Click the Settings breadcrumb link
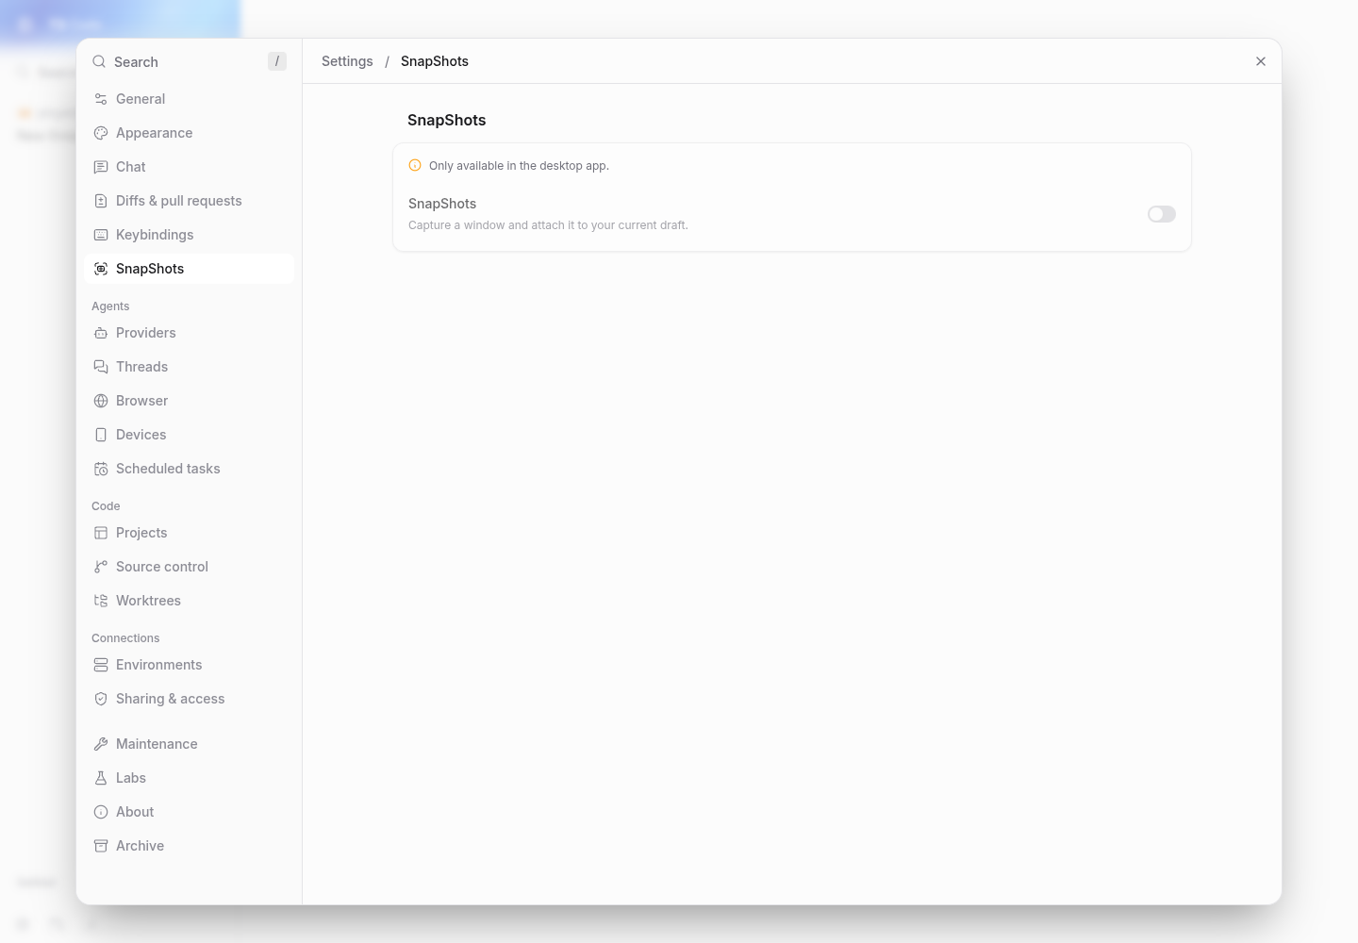Viewport: 1358px width, 943px height. coord(347,61)
